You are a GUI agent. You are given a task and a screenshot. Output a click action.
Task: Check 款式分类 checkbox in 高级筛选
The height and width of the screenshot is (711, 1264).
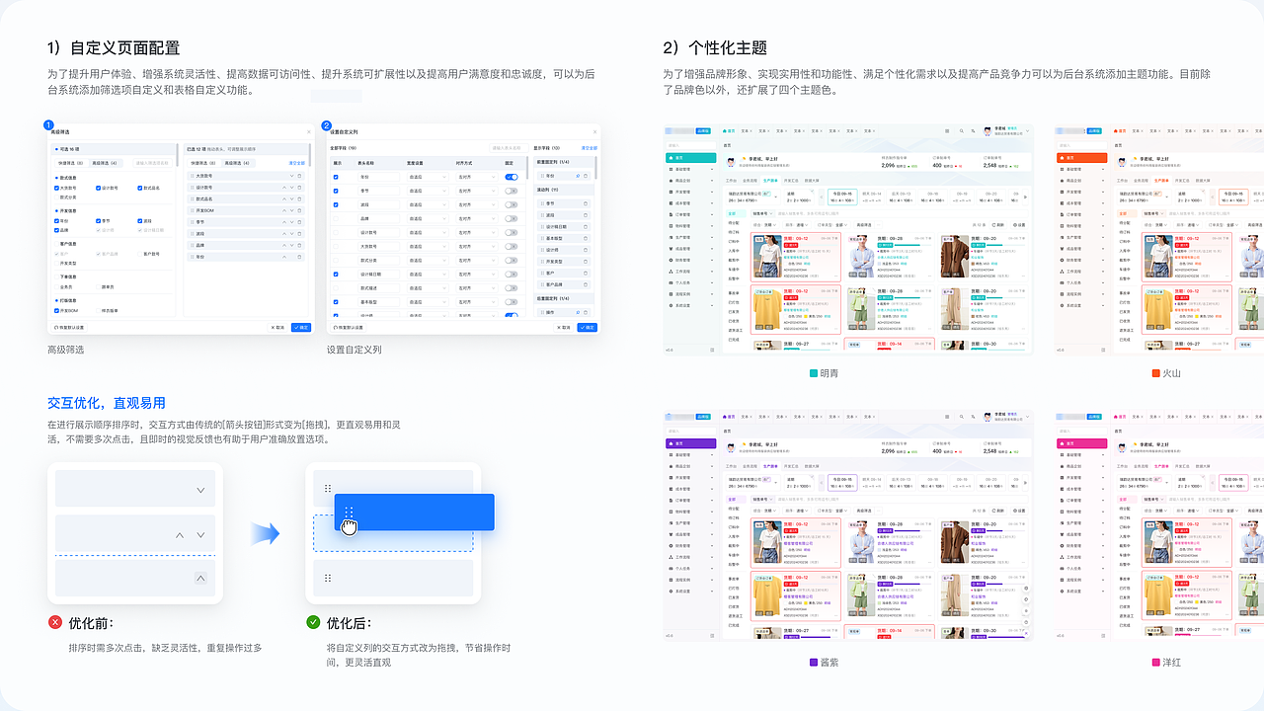click(x=56, y=197)
